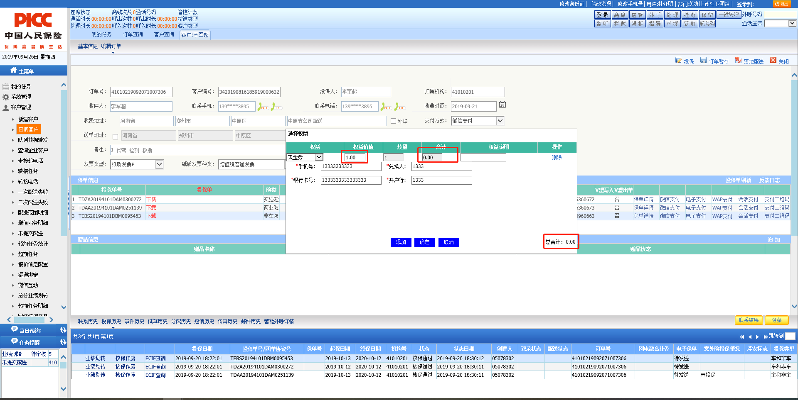
Task: Check the 外埠 checkbox
Action: point(393,121)
